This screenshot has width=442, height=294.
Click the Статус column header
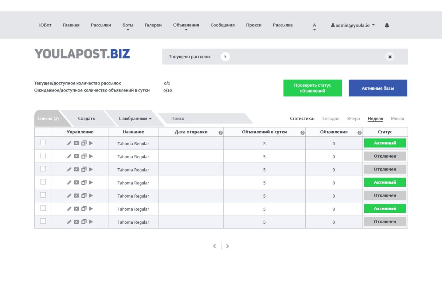[x=385, y=132]
